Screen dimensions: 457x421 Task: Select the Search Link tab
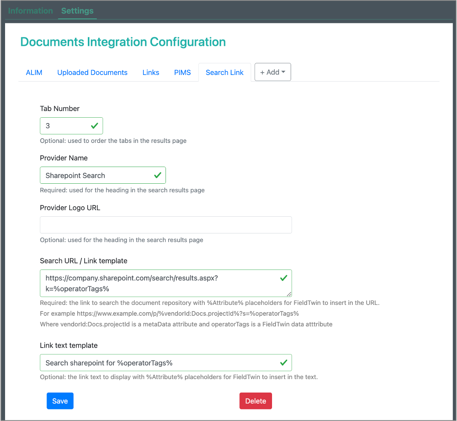click(x=225, y=72)
